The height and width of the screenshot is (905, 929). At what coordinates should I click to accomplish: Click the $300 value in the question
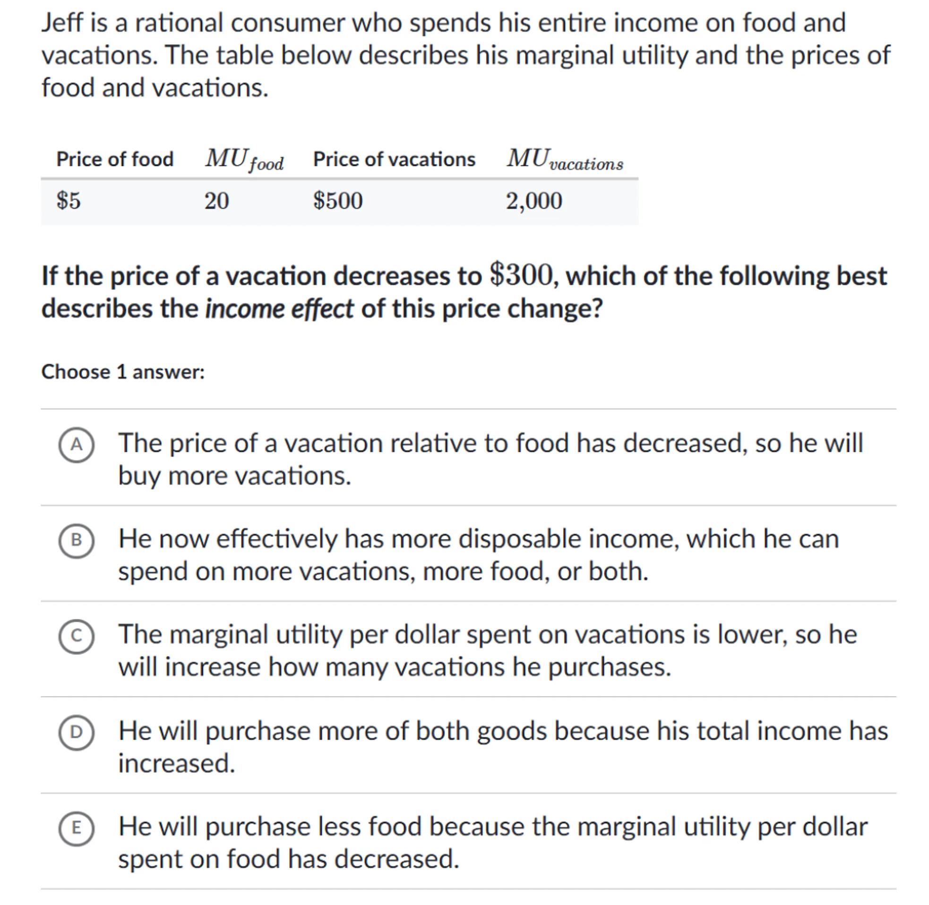coord(522,276)
